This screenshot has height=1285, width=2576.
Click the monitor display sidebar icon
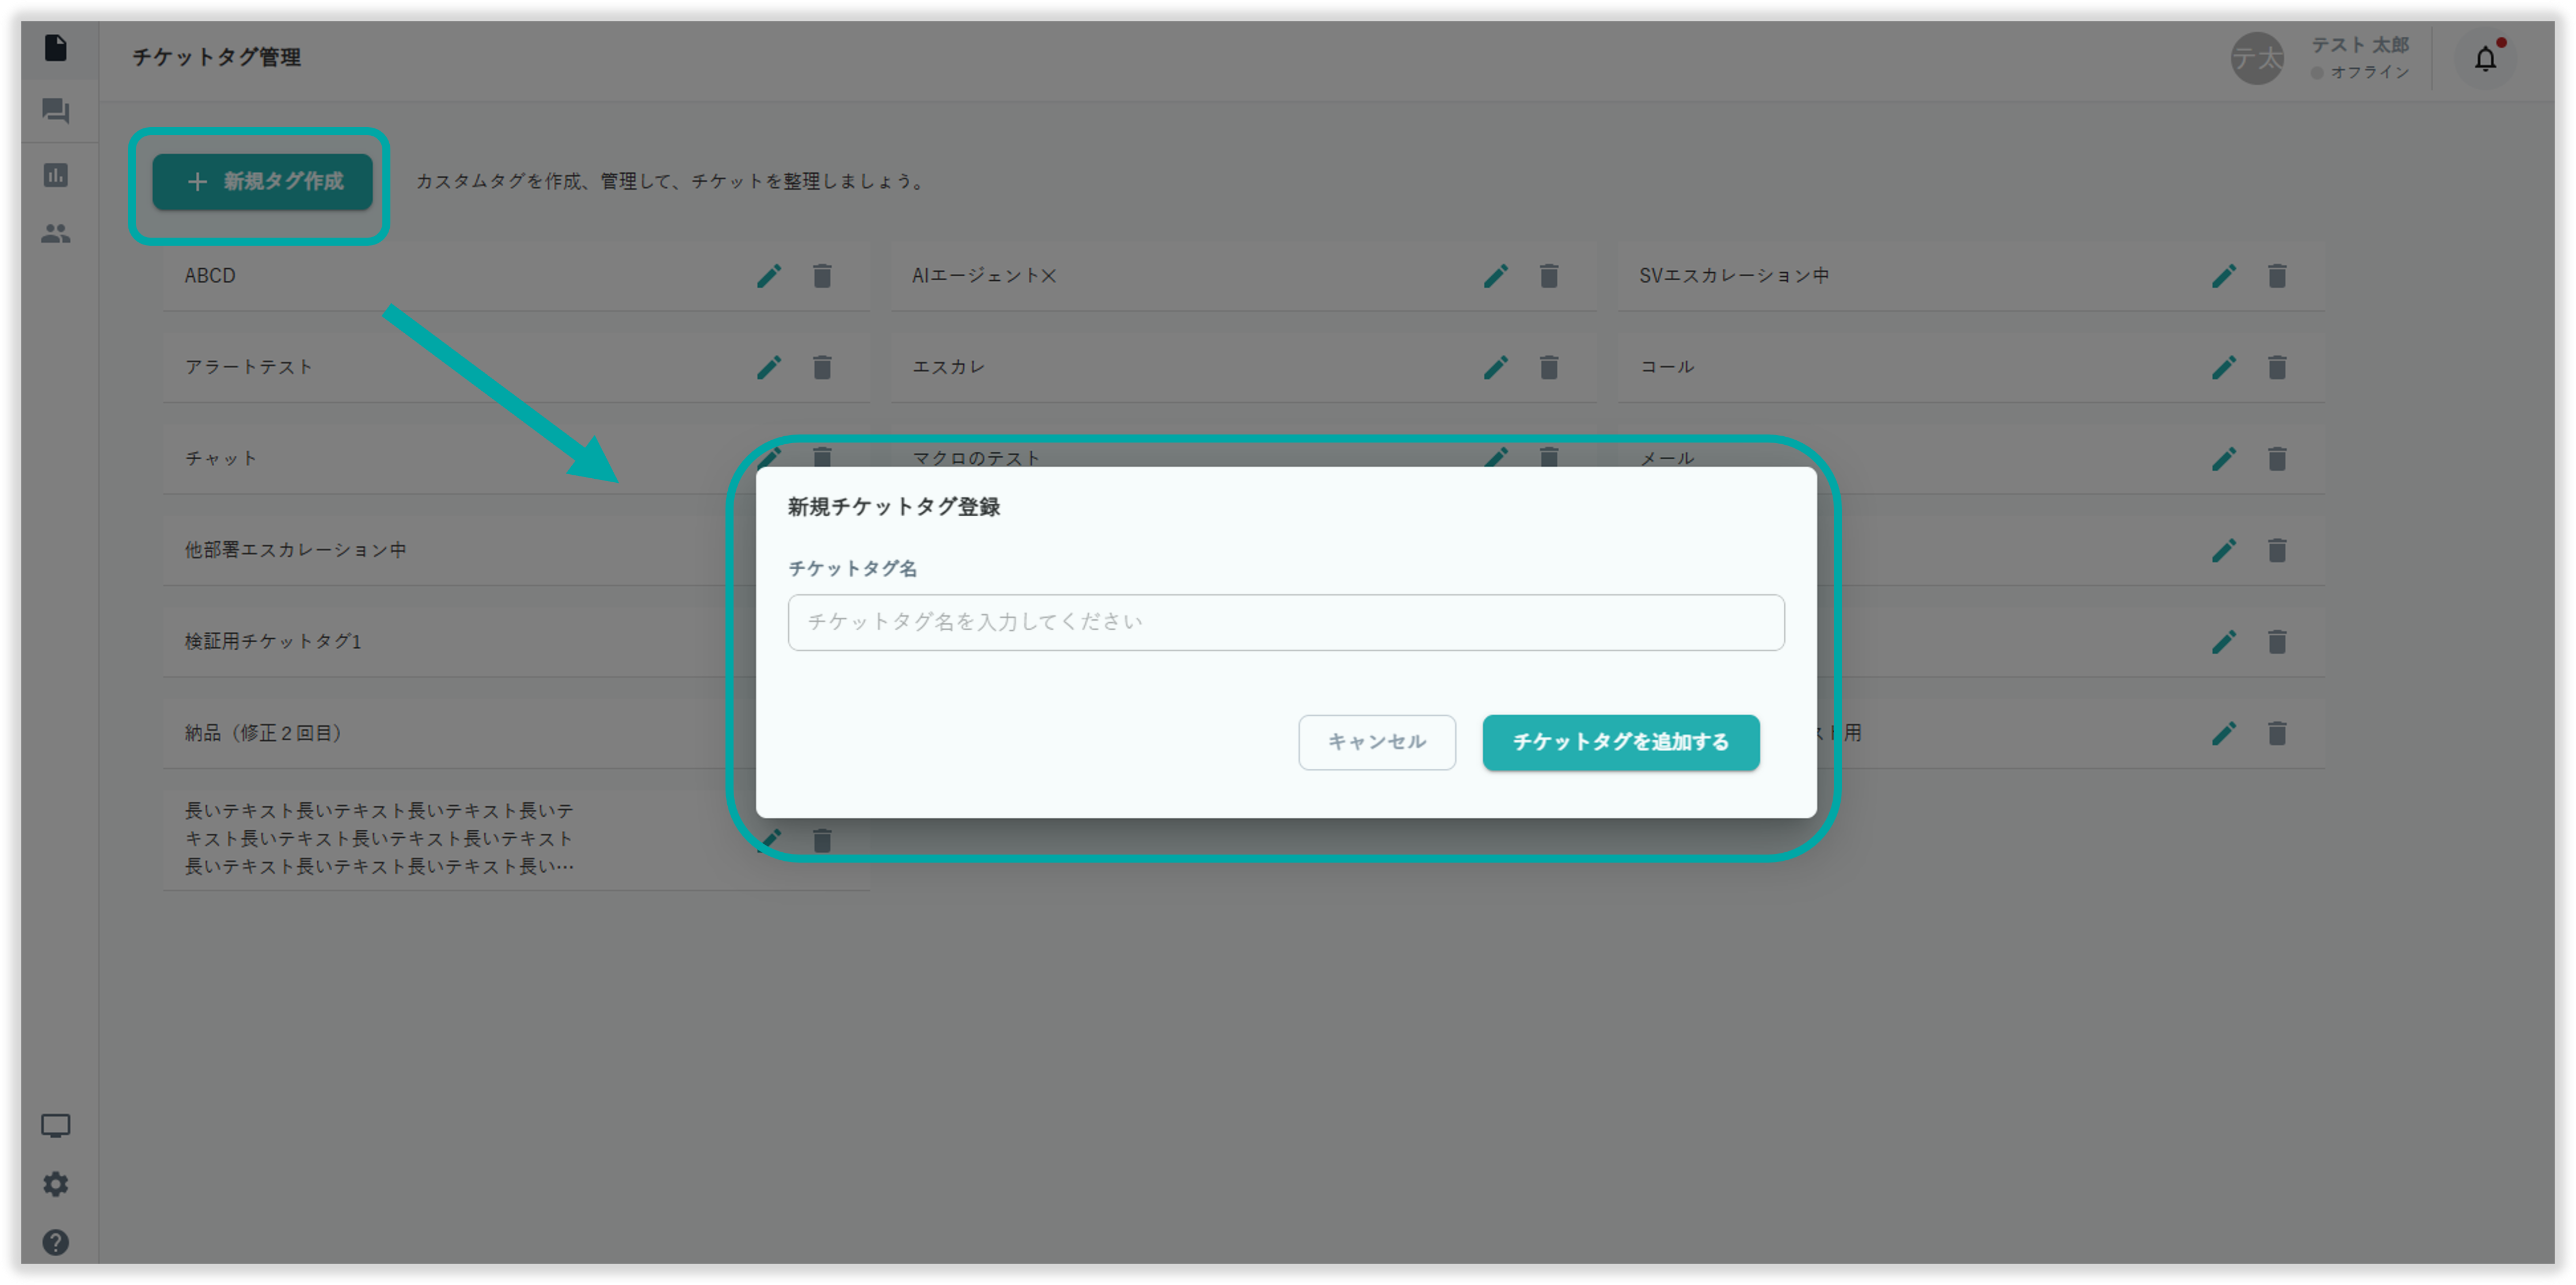click(56, 1125)
